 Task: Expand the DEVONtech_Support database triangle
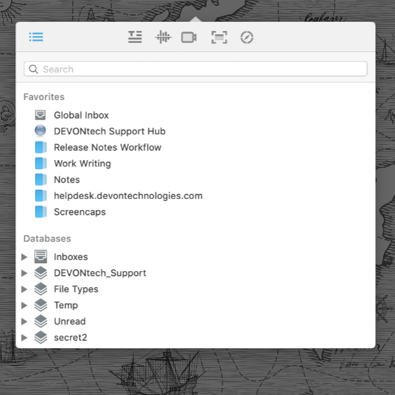tap(24, 273)
